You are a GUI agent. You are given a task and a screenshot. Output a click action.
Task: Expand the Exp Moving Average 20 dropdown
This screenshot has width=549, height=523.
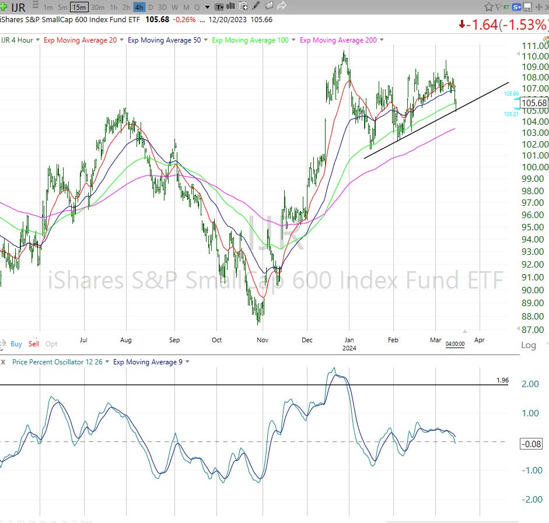121,40
